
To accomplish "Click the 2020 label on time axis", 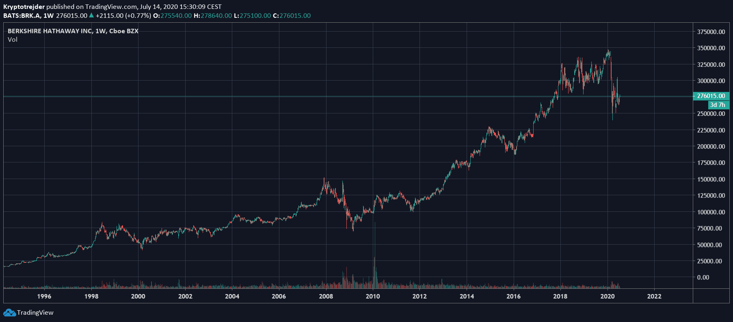I will (x=607, y=296).
